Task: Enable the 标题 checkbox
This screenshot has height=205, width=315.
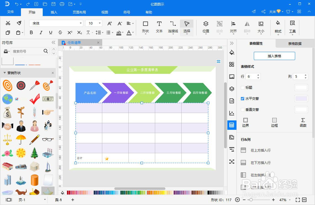Action: [x=243, y=88]
